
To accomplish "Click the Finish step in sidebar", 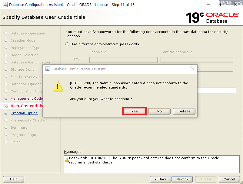I will click(x=15, y=142).
